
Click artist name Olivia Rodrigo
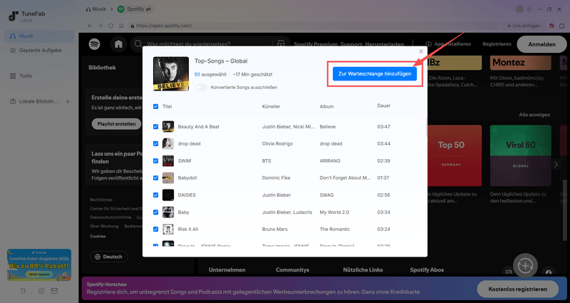(277, 144)
